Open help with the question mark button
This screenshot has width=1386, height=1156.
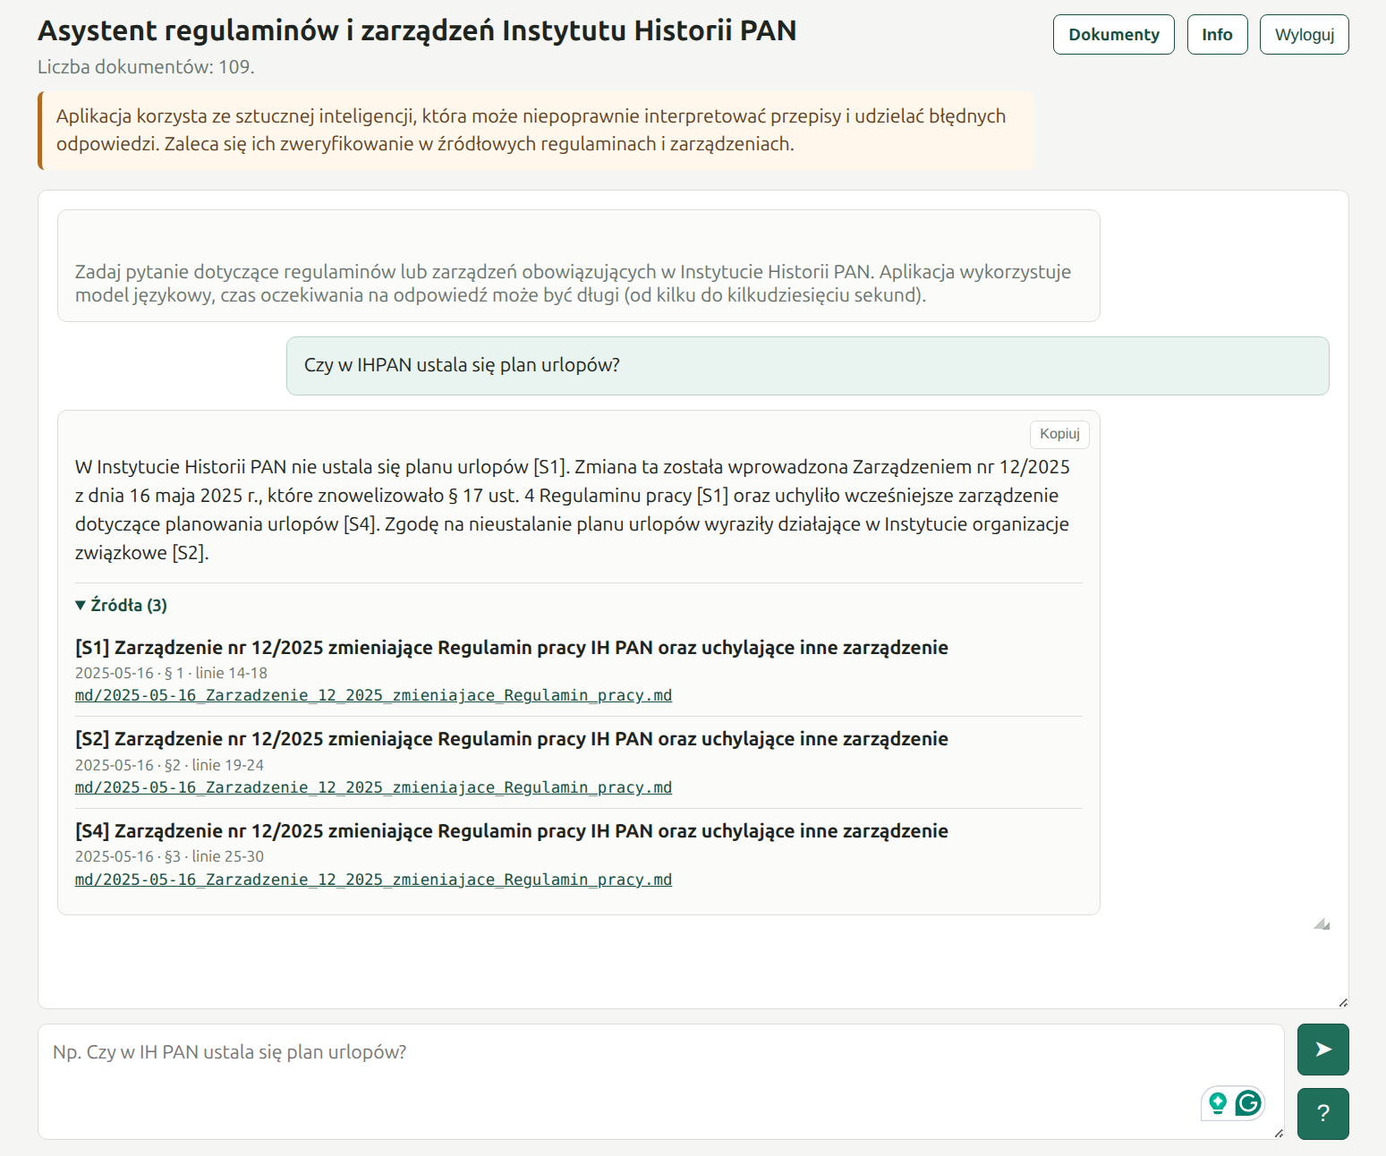coord(1322,1114)
